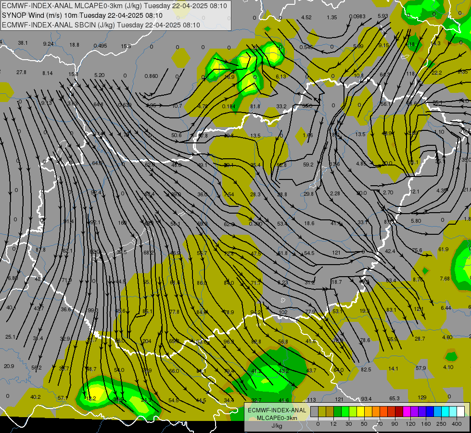Click the map value '0.495'
The height and width of the screenshot is (433, 471).
(101, 46)
